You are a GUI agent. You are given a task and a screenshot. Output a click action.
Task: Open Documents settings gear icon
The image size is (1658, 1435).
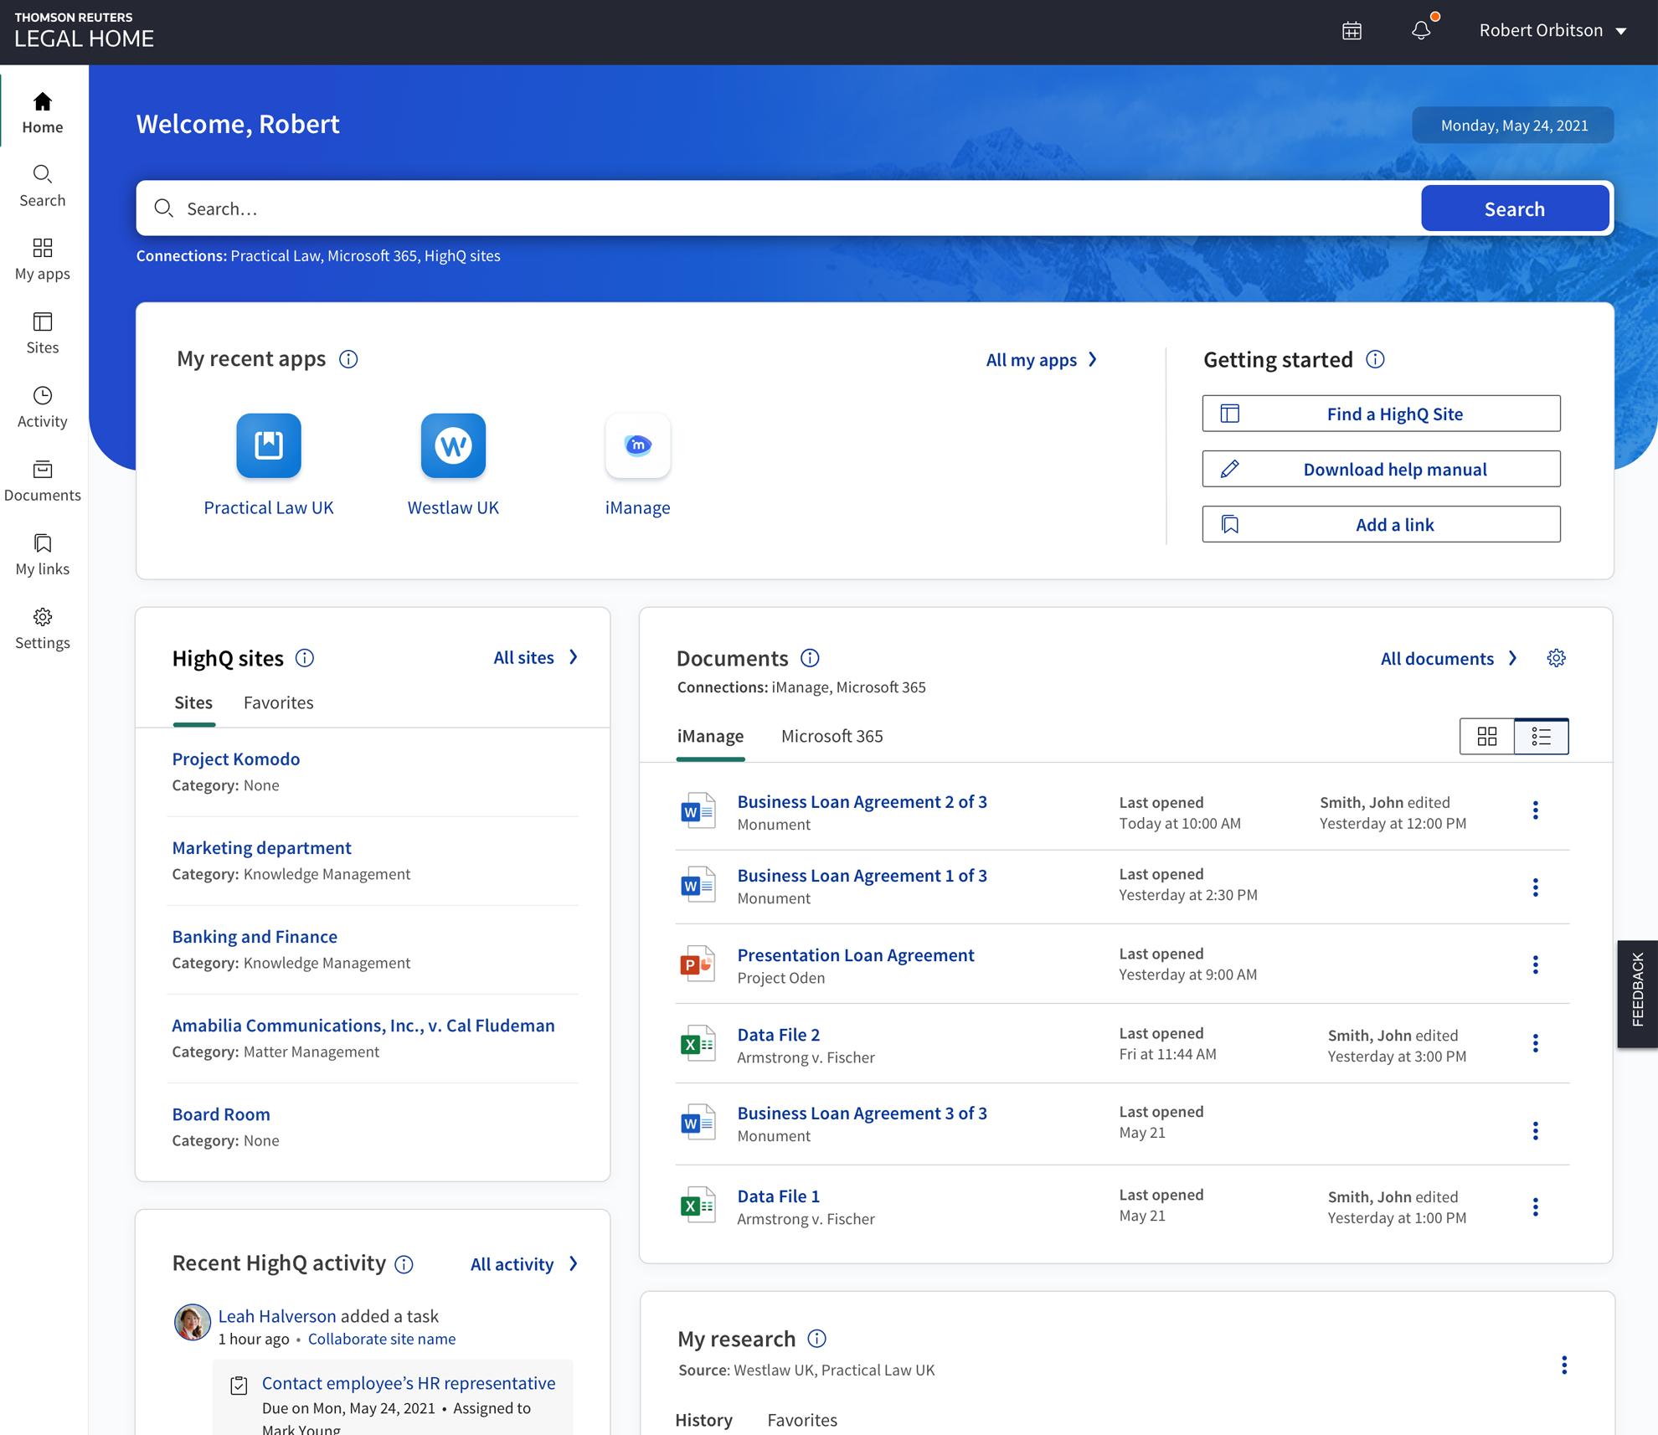pos(1556,658)
